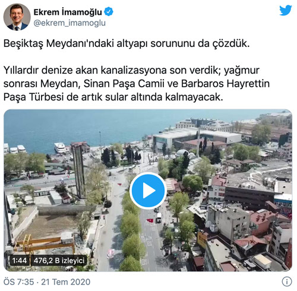Click the tweet paragraph mentioning Sinan Paşa Camii
The image size is (297, 291).
pos(137,84)
